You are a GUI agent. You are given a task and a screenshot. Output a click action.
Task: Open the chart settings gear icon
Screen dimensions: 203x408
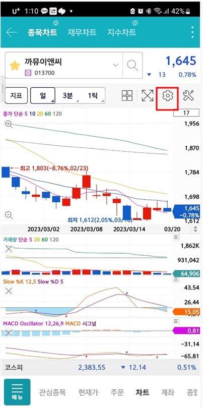pos(167,96)
